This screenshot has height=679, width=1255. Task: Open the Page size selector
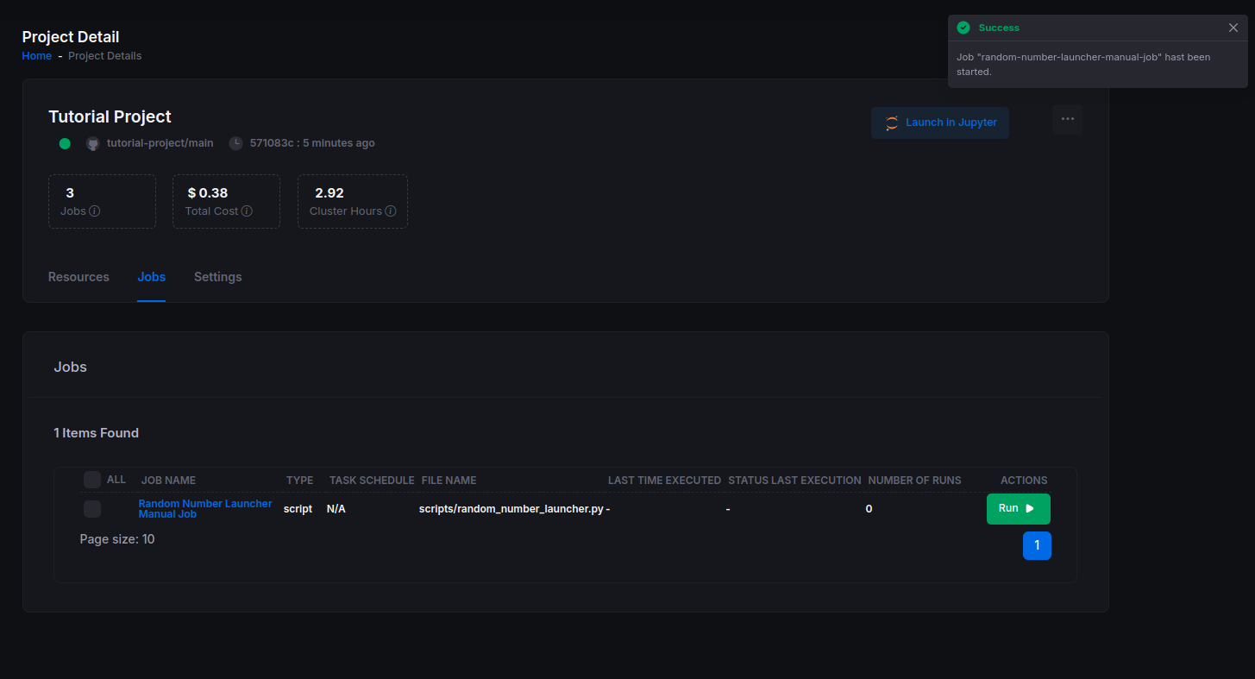[x=117, y=539]
